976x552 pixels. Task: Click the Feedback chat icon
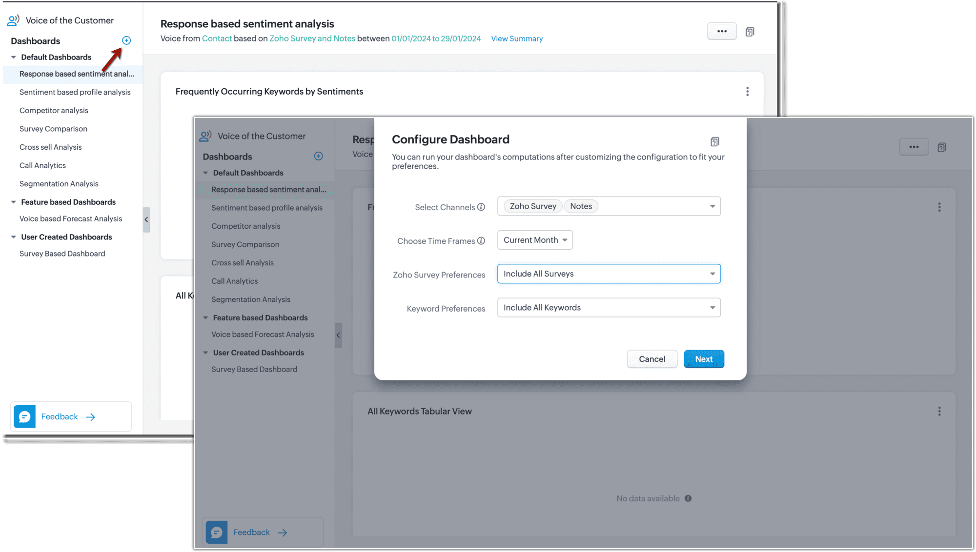24,416
